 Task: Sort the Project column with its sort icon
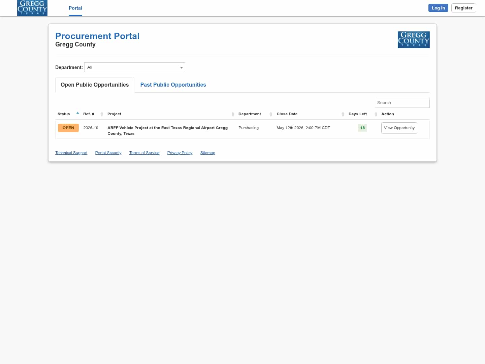click(x=233, y=114)
